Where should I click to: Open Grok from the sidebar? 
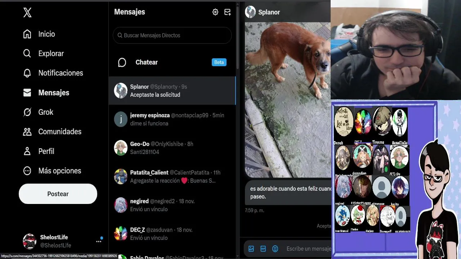click(38, 112)
